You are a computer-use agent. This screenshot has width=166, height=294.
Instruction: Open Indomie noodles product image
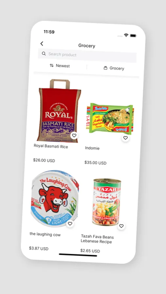tap(110, 119)
